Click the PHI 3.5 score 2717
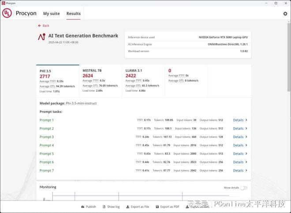291x213 pixels. point(45,76)
